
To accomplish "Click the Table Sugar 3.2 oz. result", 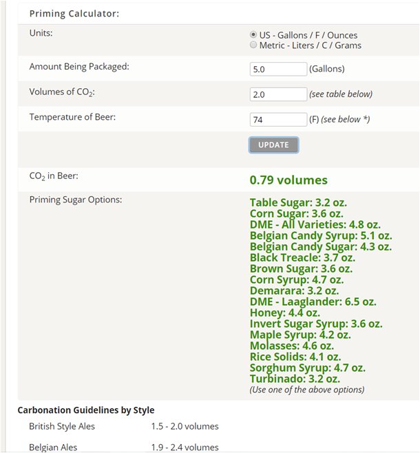I will pos(298,202).
